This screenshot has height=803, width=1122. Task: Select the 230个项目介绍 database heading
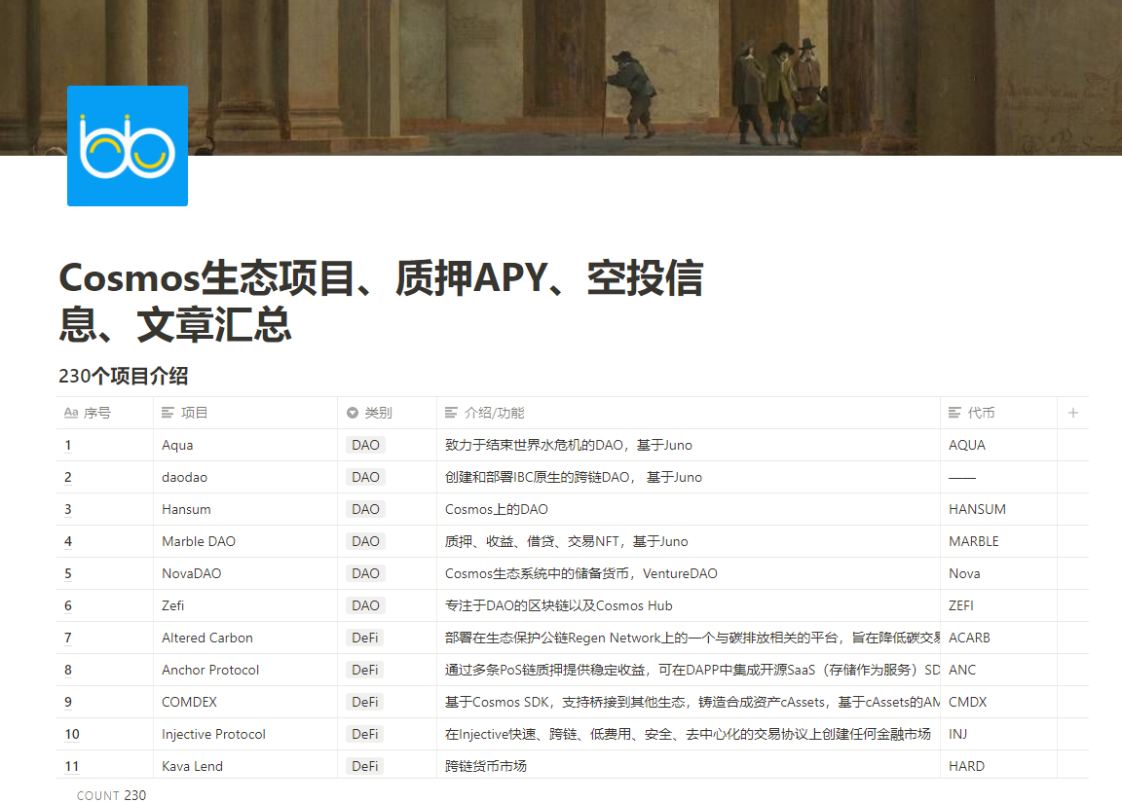pos(123,376)
